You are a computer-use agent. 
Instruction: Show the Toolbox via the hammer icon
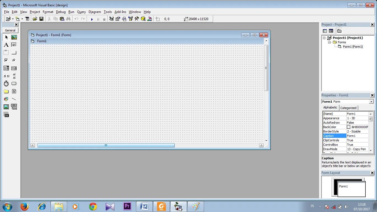point(137,19)
